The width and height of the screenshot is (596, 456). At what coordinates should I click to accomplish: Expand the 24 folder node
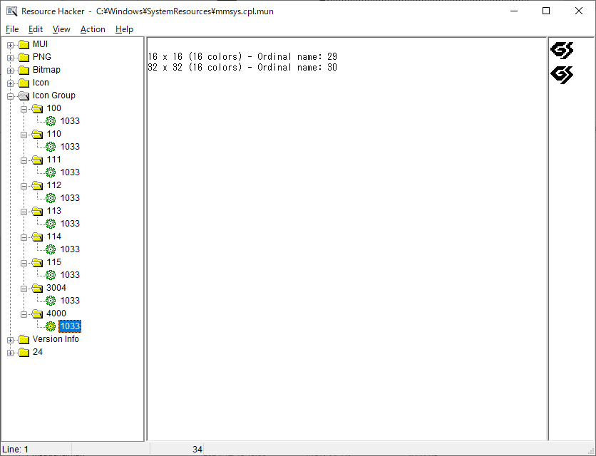tap(10, 353)
